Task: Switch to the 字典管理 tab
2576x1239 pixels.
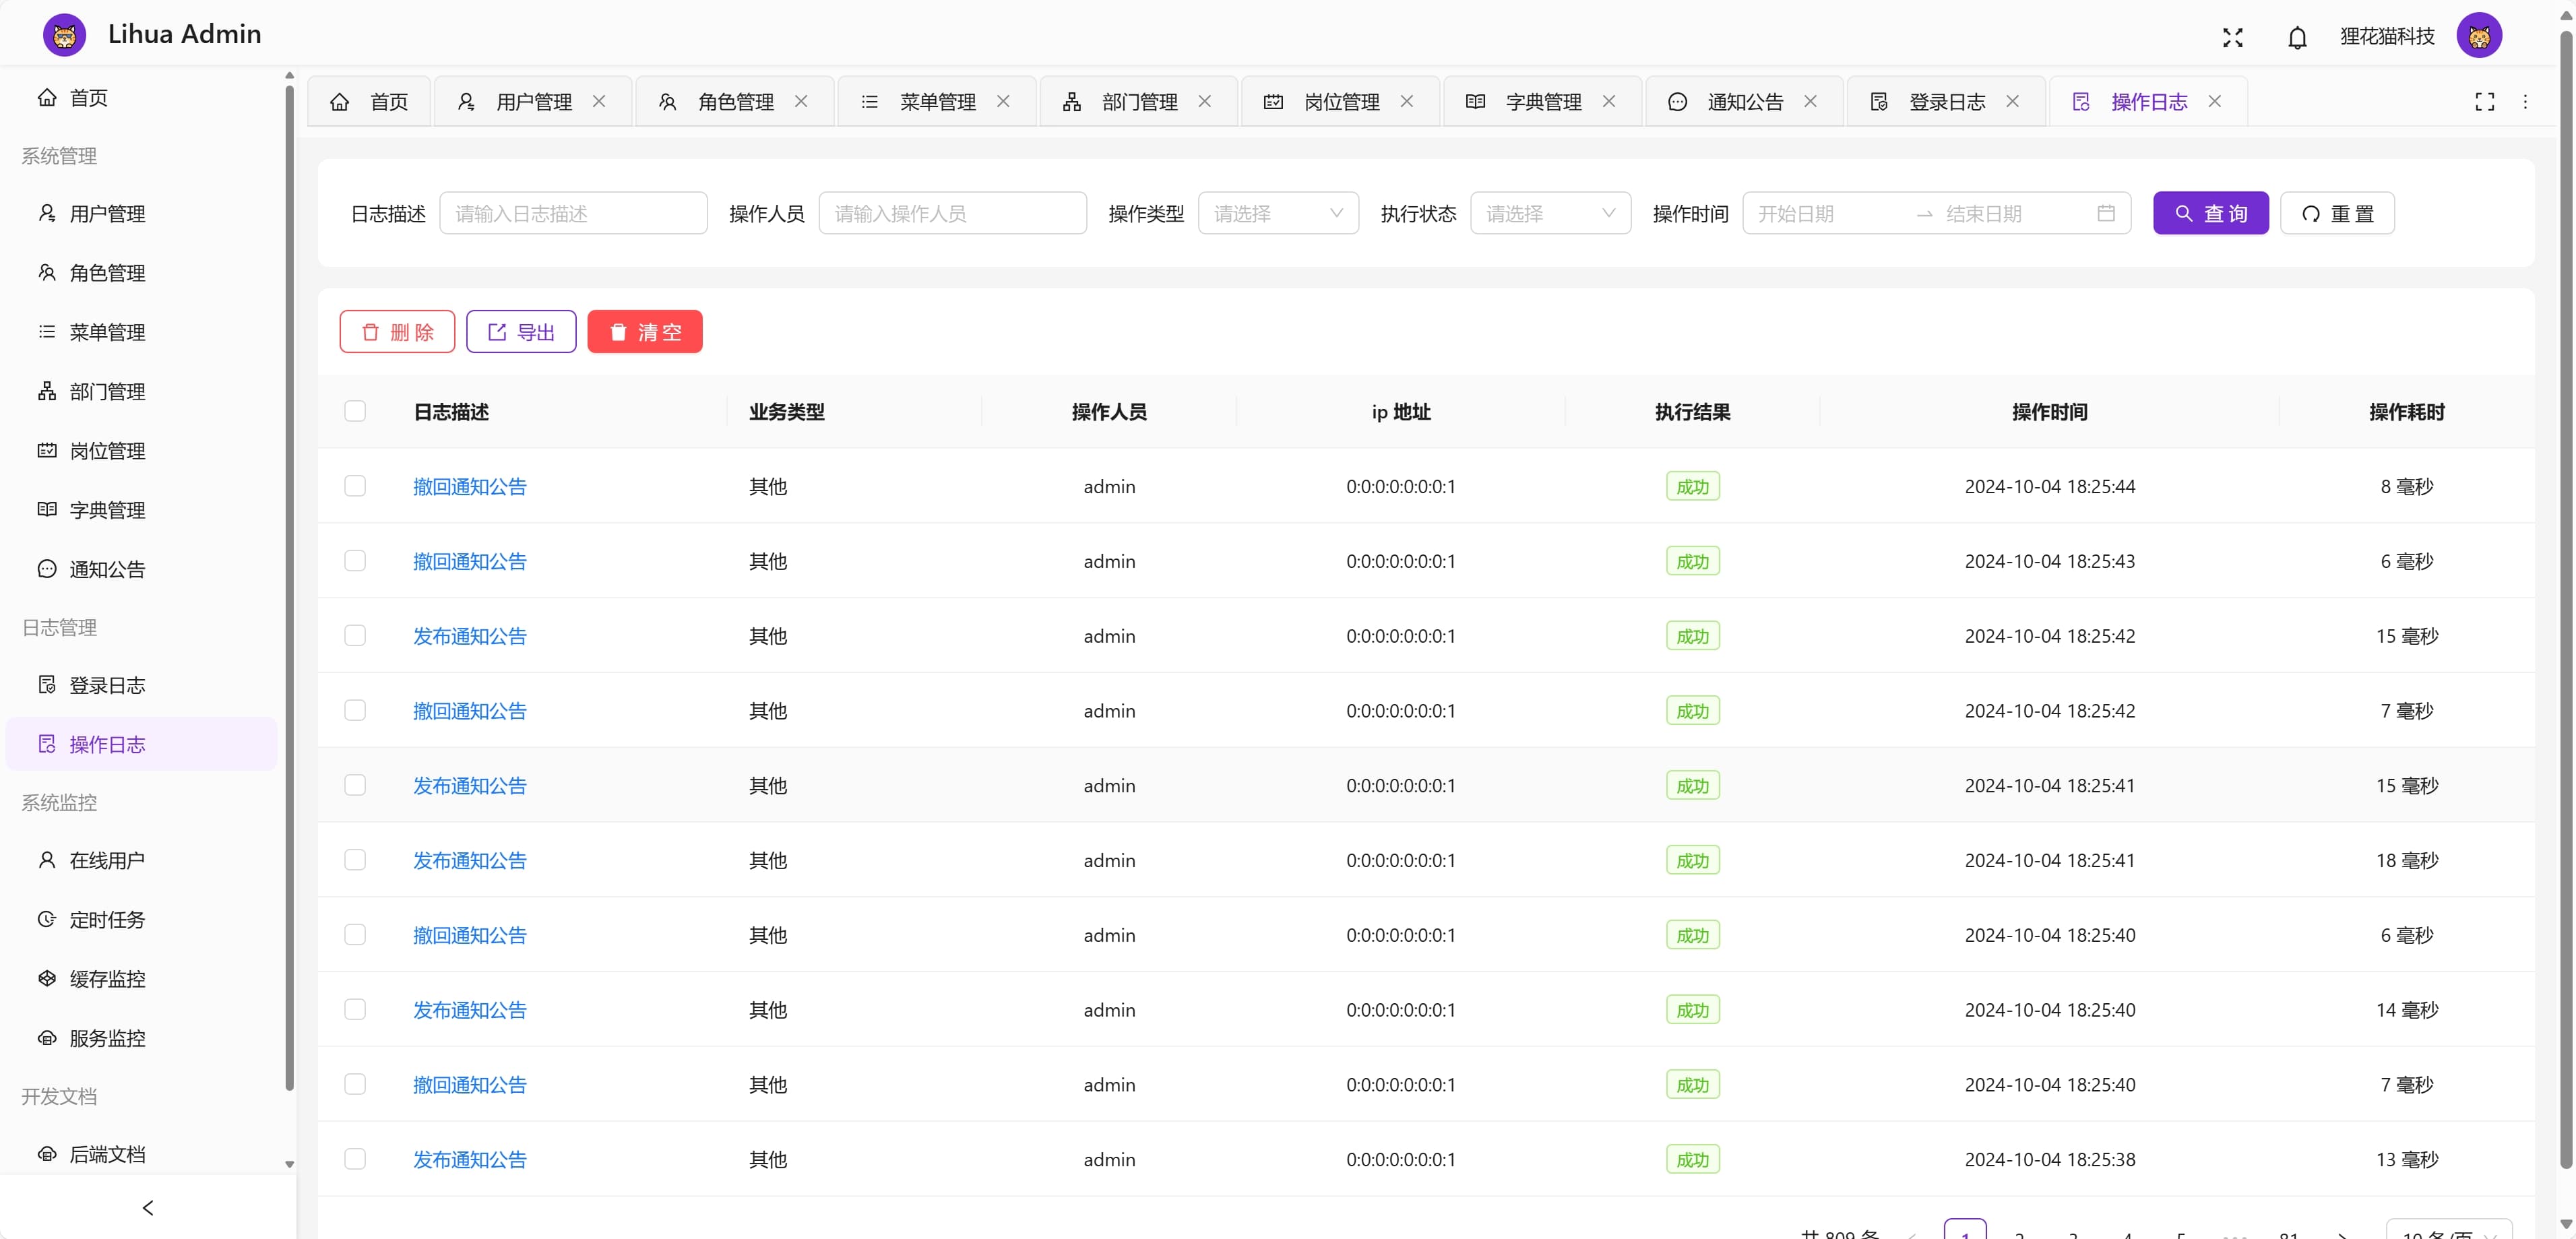Action: coord(1543,101)
